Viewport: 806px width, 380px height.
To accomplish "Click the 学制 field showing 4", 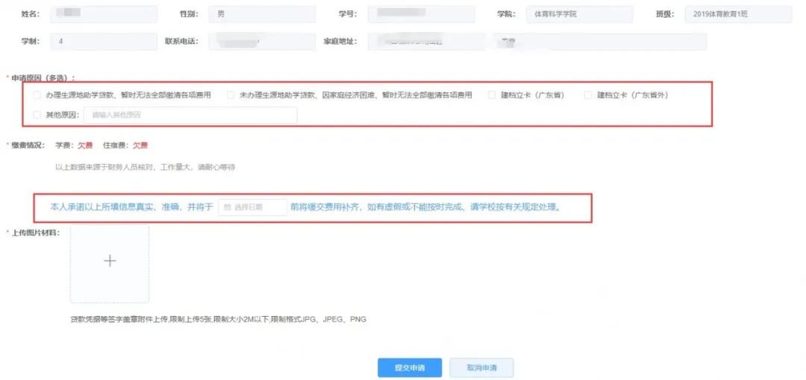I will pos(103,42).
